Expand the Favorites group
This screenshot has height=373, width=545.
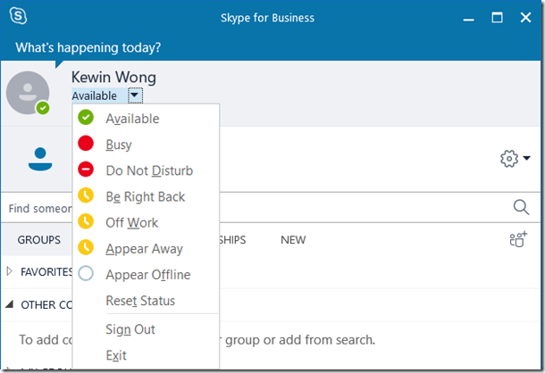(x=10, y=272)
